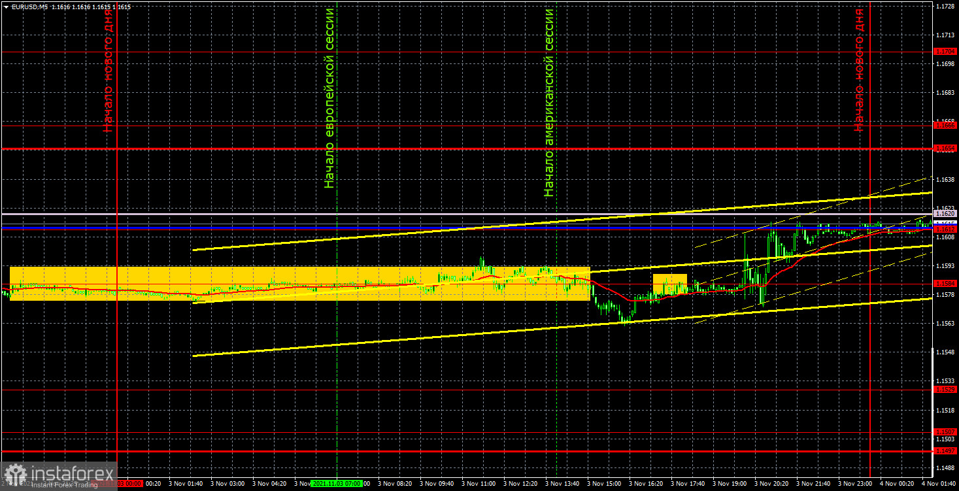Viewport: 959px width, 491px height.
Task: Select the 1.1654 red price level label
Action: pos(946,149)
